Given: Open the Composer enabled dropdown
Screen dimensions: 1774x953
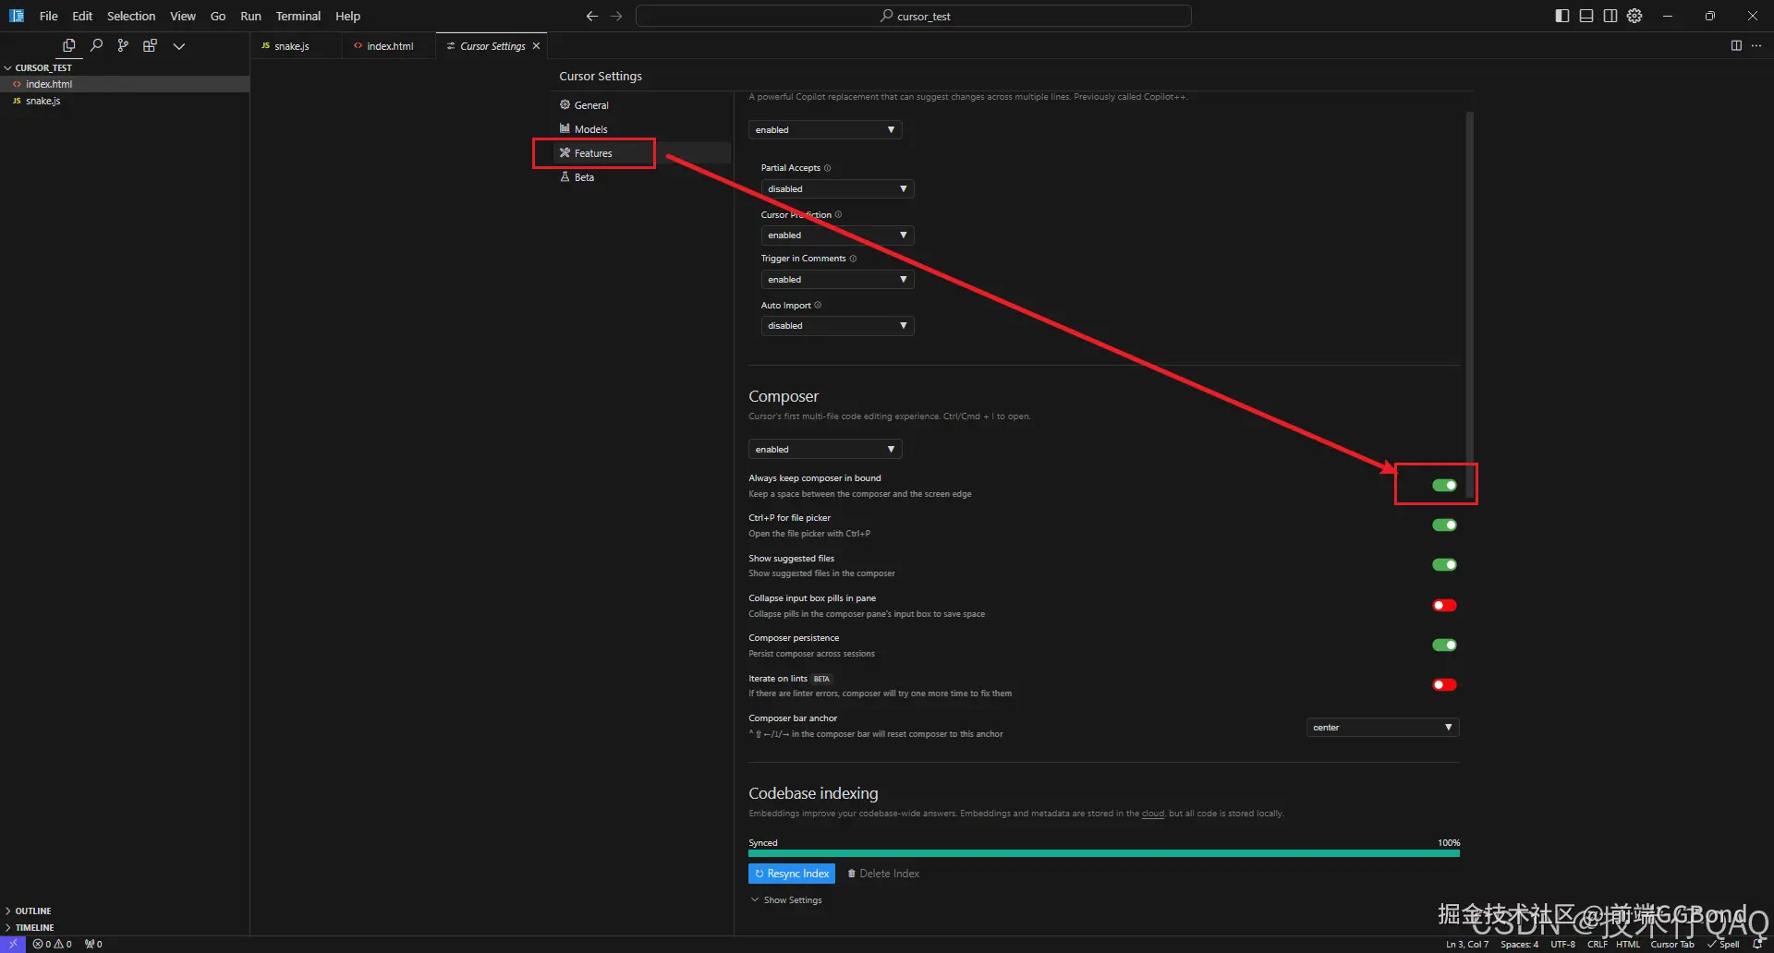Looking at the screenshot, I should (825, 450).
